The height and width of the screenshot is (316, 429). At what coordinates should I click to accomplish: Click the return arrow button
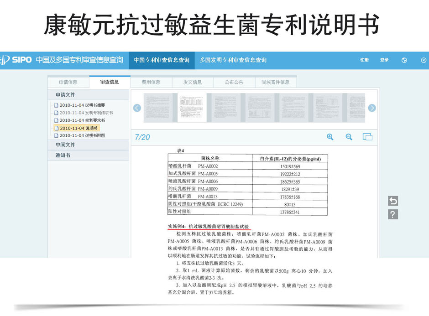[x=393, y=201]
